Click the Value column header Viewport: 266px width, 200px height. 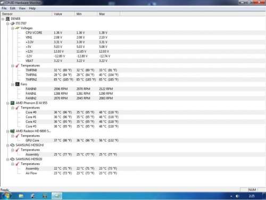coord(63,14)
